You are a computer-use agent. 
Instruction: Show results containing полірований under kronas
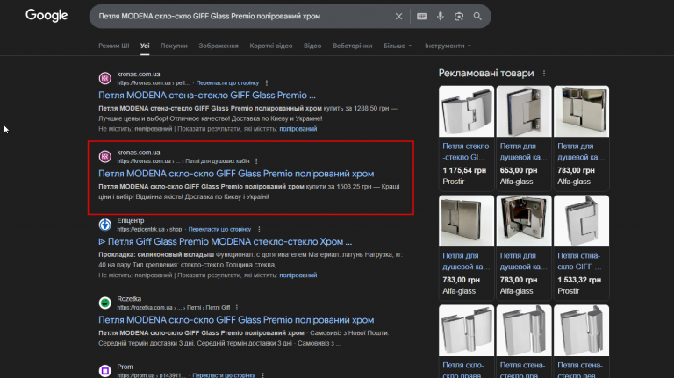298,129
